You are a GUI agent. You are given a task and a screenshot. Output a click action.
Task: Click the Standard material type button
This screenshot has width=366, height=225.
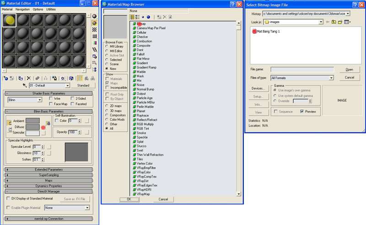coord(83,85)
